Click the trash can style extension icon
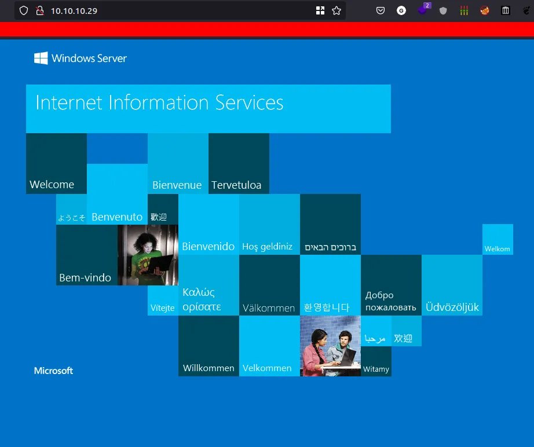 click(505, 10)
